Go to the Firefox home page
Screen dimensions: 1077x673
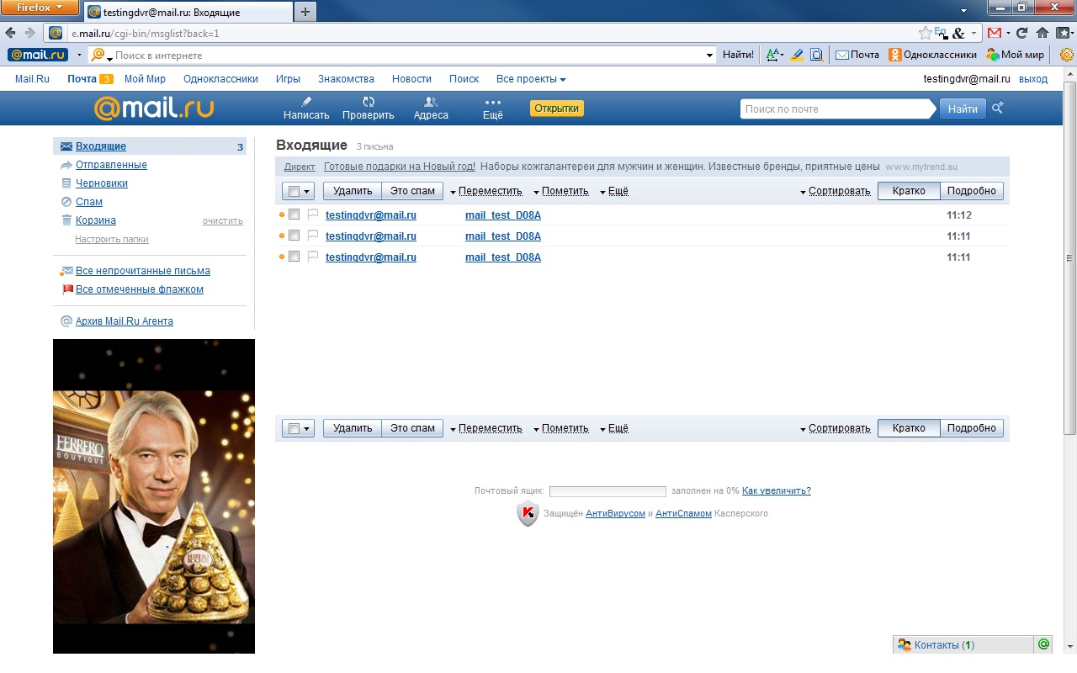click(1043, 34)
